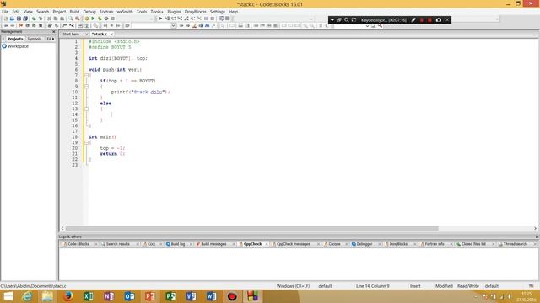
Task: Open Firefox from the taskbar
Action: pyautogui.click(x=67, y=296)
